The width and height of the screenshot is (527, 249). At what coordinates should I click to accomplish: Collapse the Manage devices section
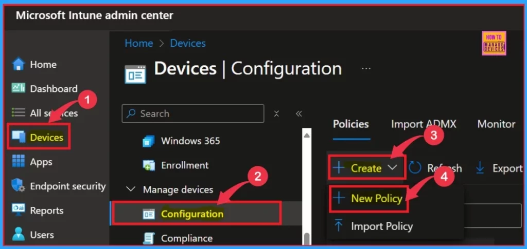point(130,189)
